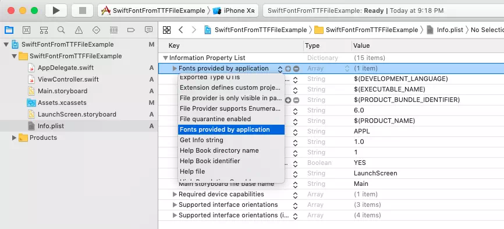The width and height of the screenshot is (504, 229).
Task: Click Info.plist breadcrumb segment
Action: [445, 30]
